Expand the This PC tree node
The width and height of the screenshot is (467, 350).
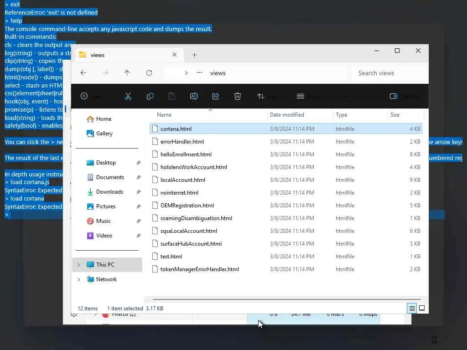pyautogui.click(x=78, y=265)
